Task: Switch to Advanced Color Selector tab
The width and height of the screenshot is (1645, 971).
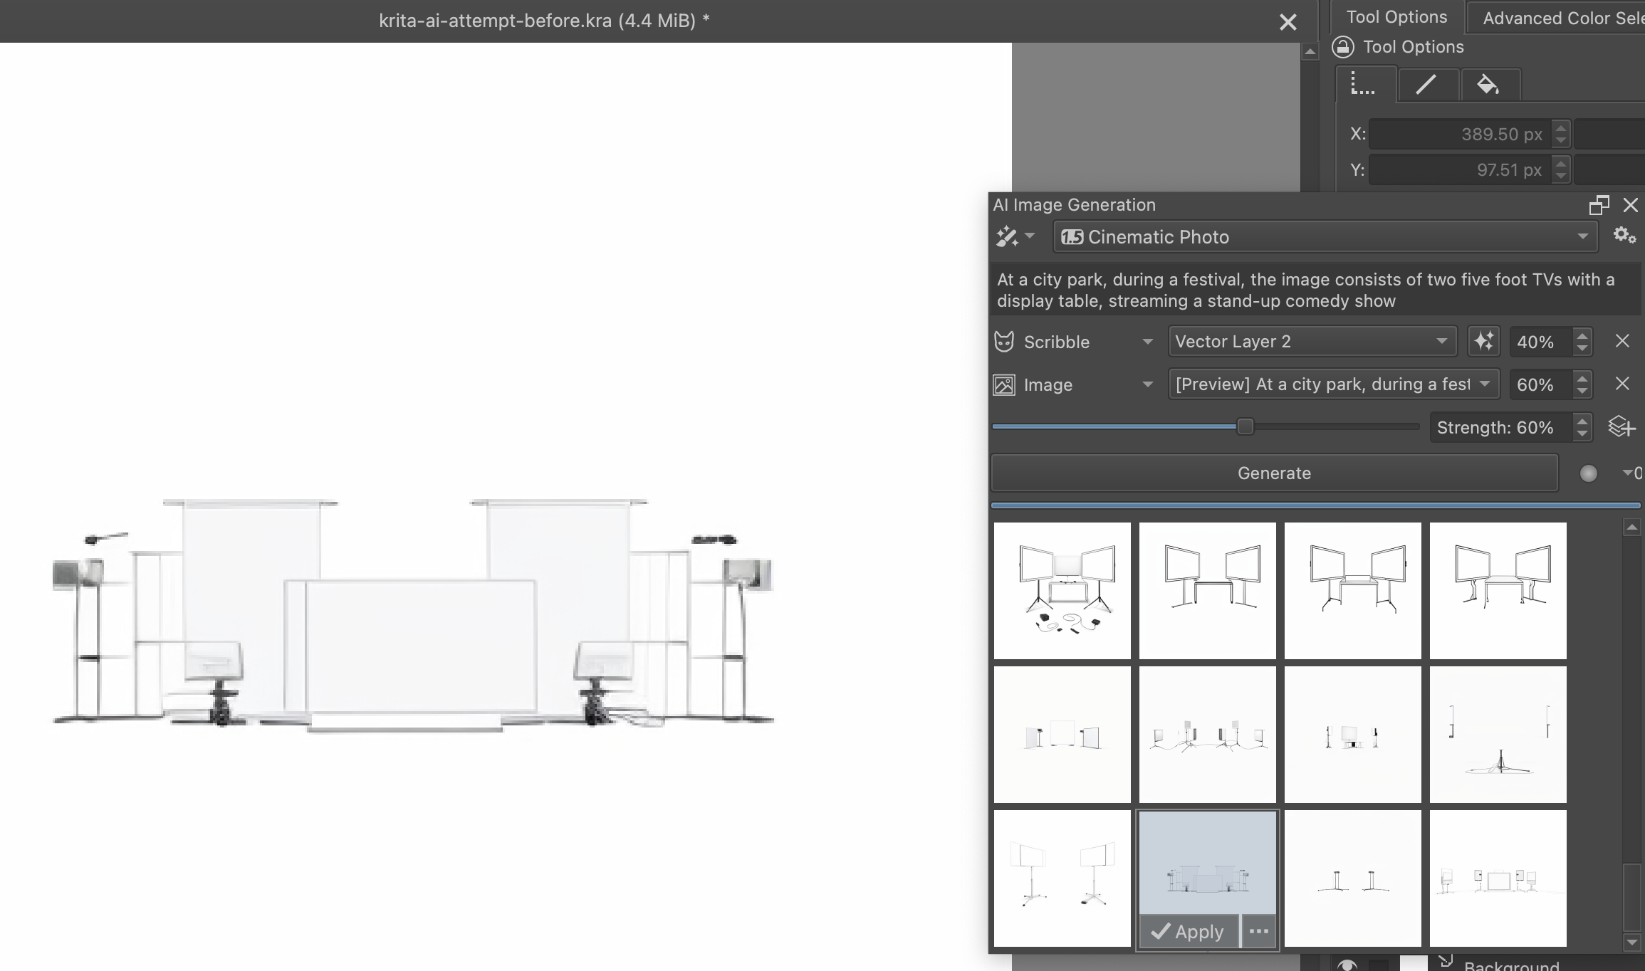Action: click(1560, 16)
